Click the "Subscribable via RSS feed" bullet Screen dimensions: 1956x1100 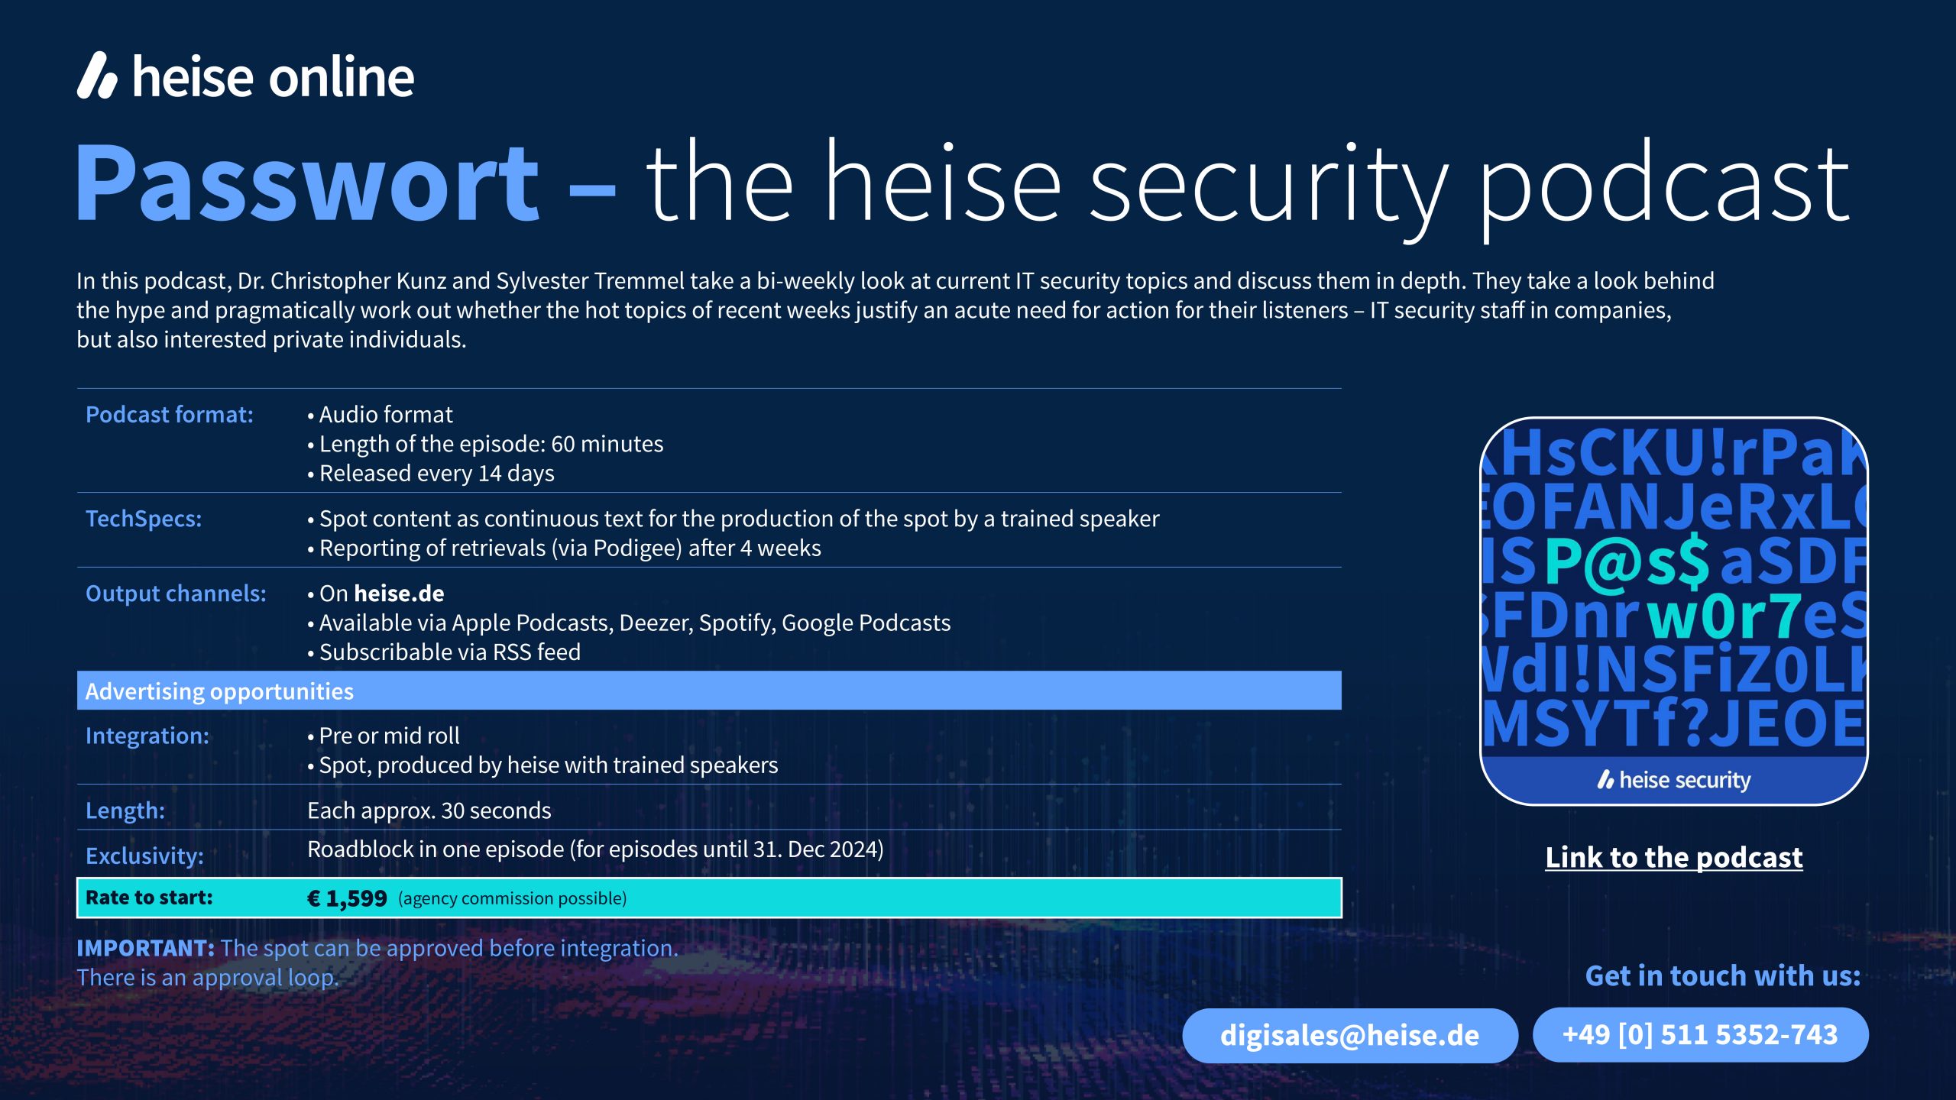point(449,652)
